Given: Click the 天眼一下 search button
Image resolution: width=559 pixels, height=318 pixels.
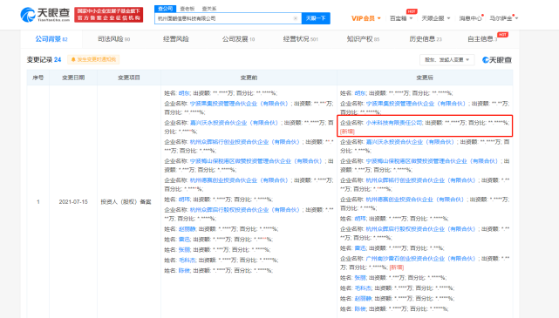Looking at the screenshot, I should [x=316, y=18].
